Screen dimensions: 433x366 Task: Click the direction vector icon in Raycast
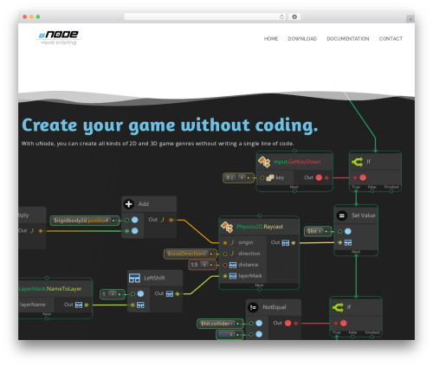tap(233, 254)
